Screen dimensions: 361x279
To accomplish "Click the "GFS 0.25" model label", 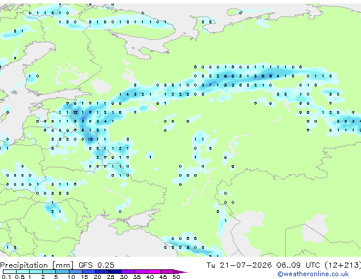I will (96, 265).
